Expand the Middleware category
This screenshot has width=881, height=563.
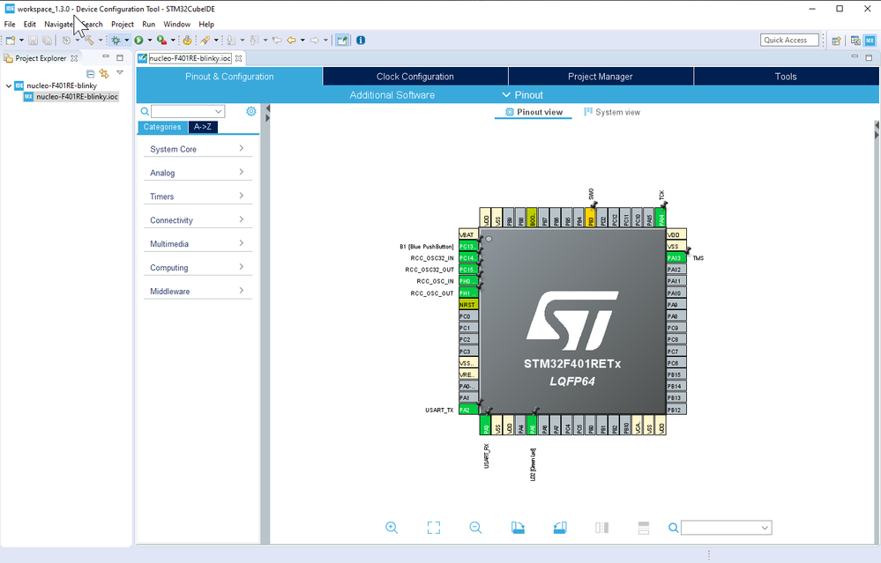coord(198,292)
